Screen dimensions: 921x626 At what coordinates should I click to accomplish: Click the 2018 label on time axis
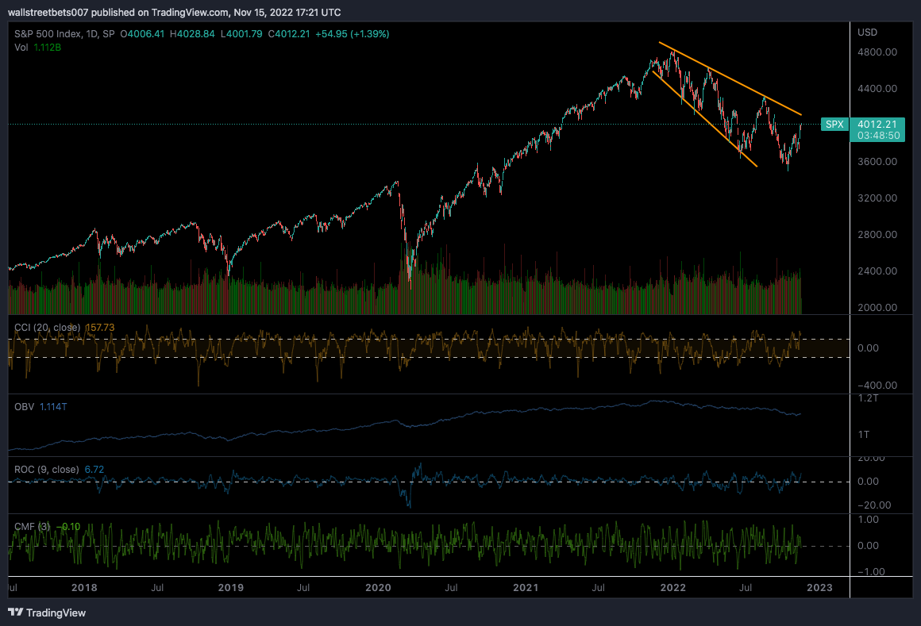[84, 588]
